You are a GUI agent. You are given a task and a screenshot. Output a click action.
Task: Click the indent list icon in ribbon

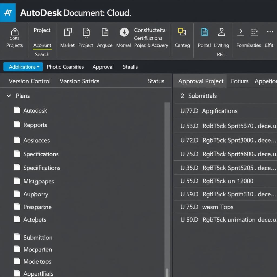pos(254,32)
